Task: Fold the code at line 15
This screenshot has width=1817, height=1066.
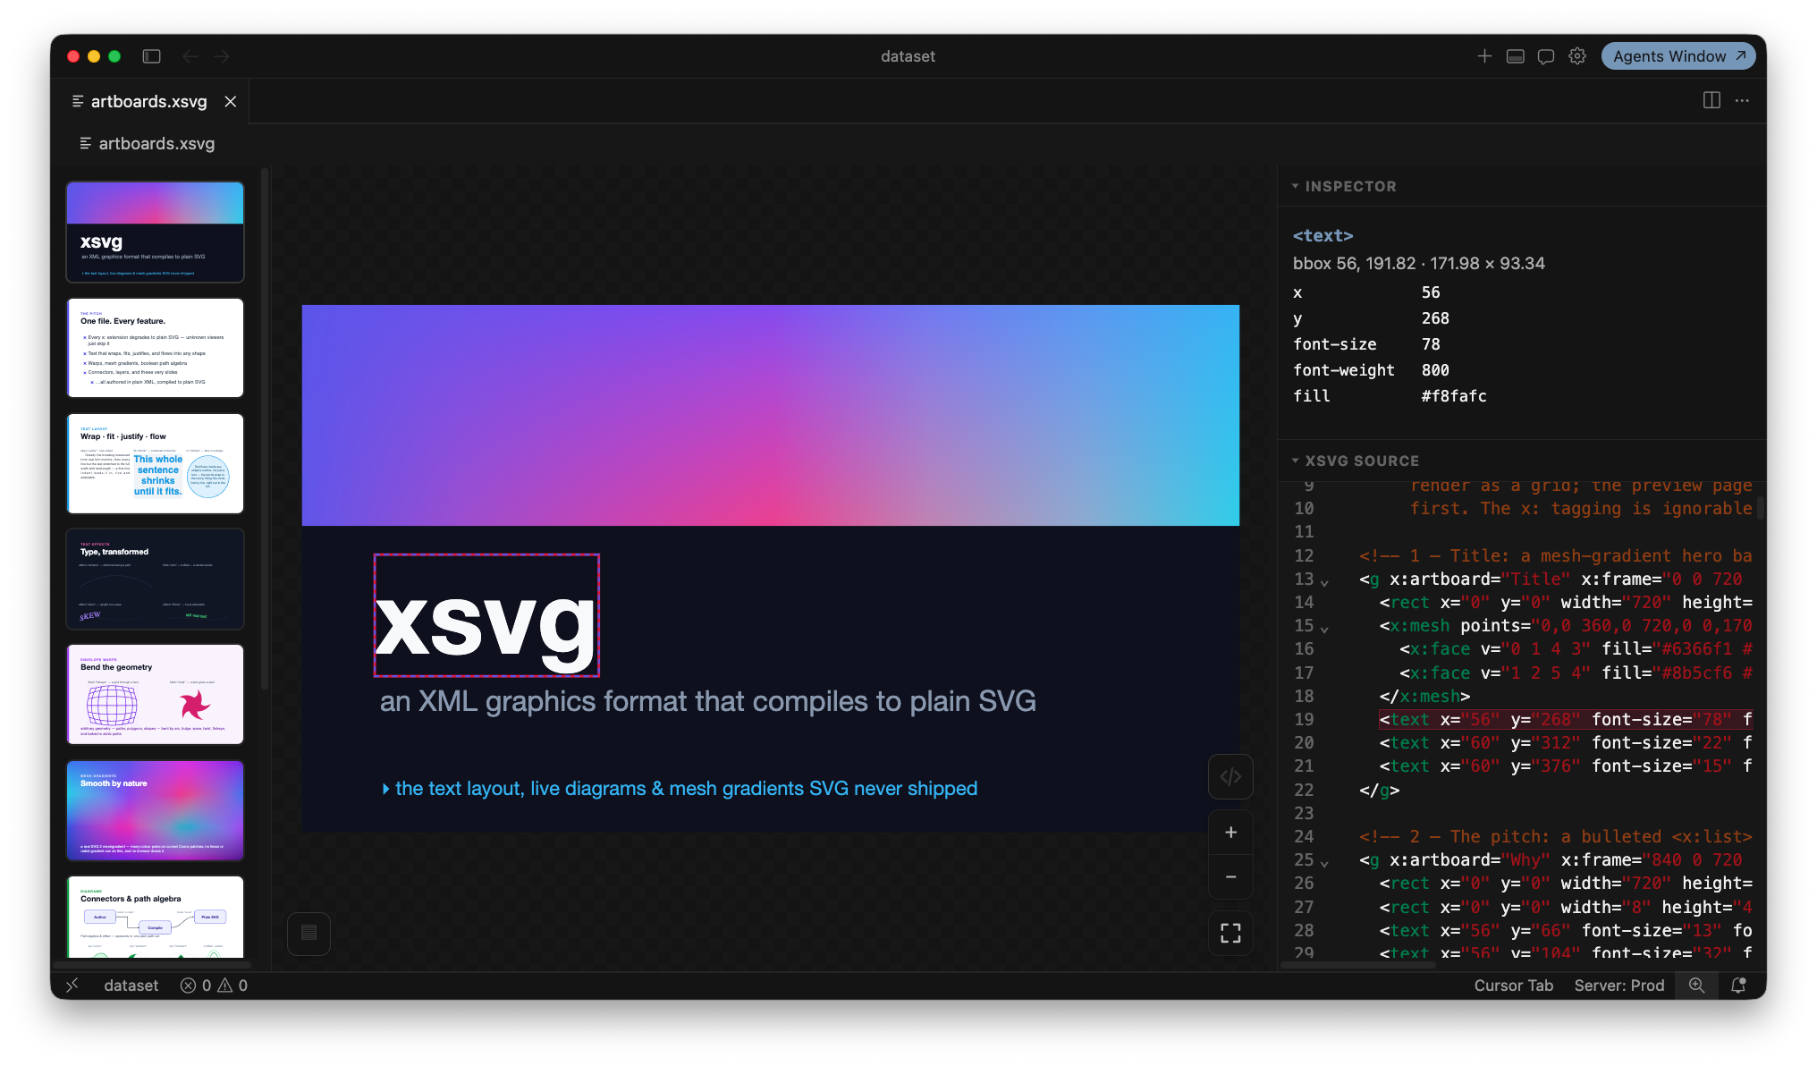Action: point(1324,630)
